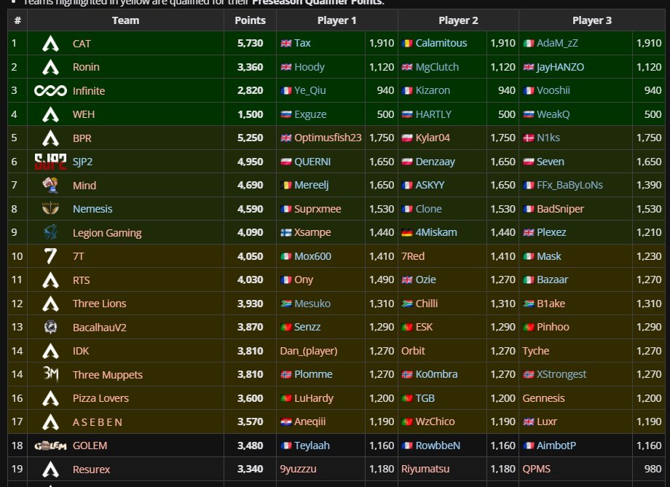Click the Resurex team Apex logo
Viewport: 670px width, 487px height.
50,470
